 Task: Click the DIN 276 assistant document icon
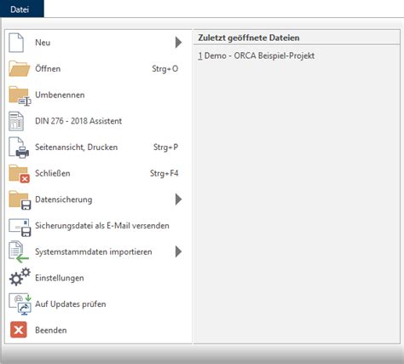[x=16, y=121]
